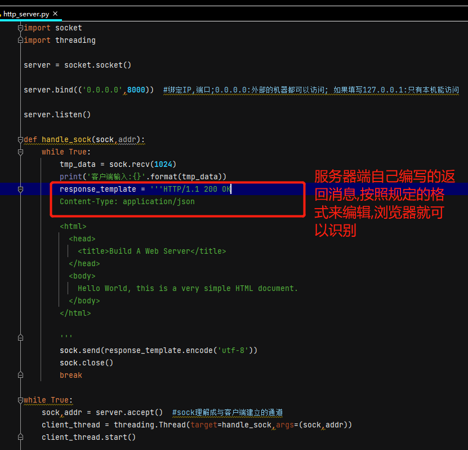This screenshot has height=450, width=468.
Task: Toggle fold end marker at 'break' line
Action: 20,374
